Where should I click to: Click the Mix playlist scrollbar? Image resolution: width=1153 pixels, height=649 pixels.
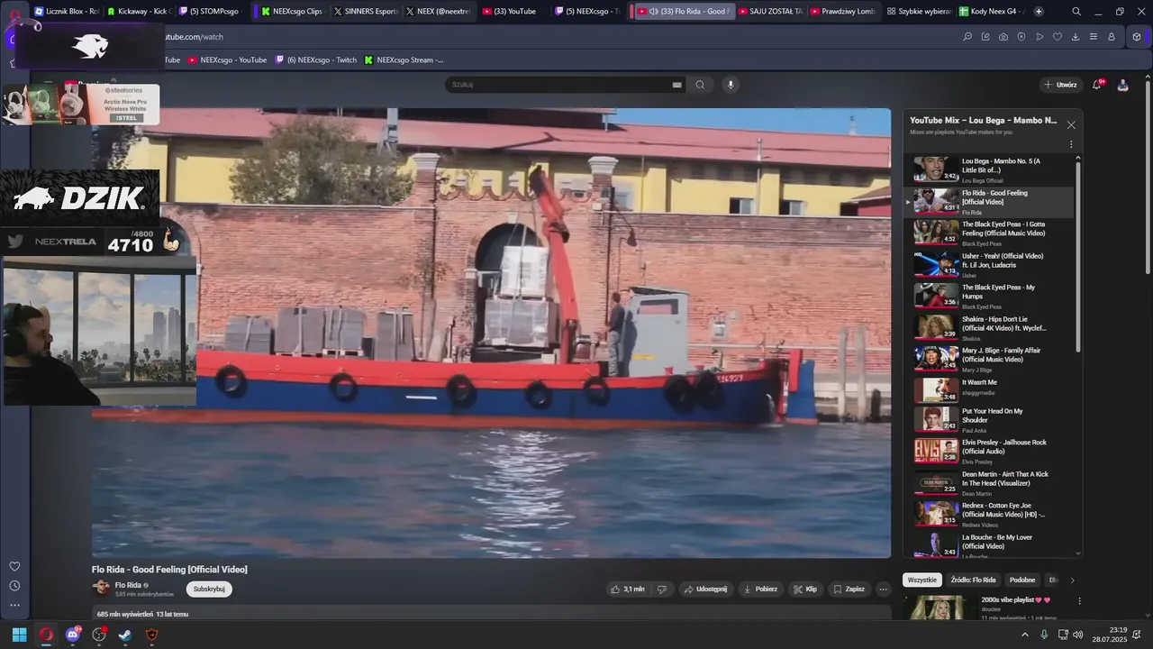pyautogui.click(x=1078, y=257)
